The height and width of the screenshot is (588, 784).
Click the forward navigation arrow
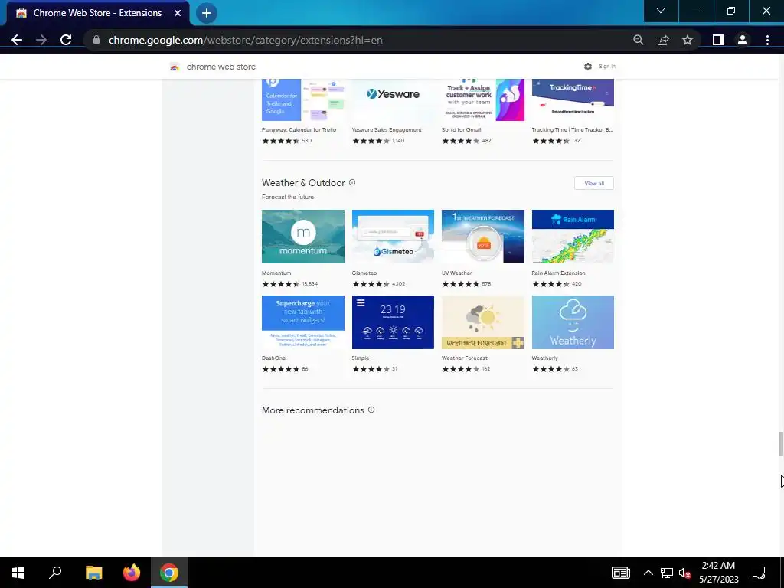point(41,40)
